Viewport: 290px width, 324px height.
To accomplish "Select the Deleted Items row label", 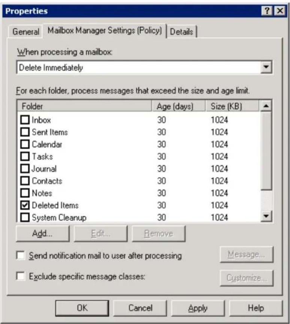I will pos(55,205).
